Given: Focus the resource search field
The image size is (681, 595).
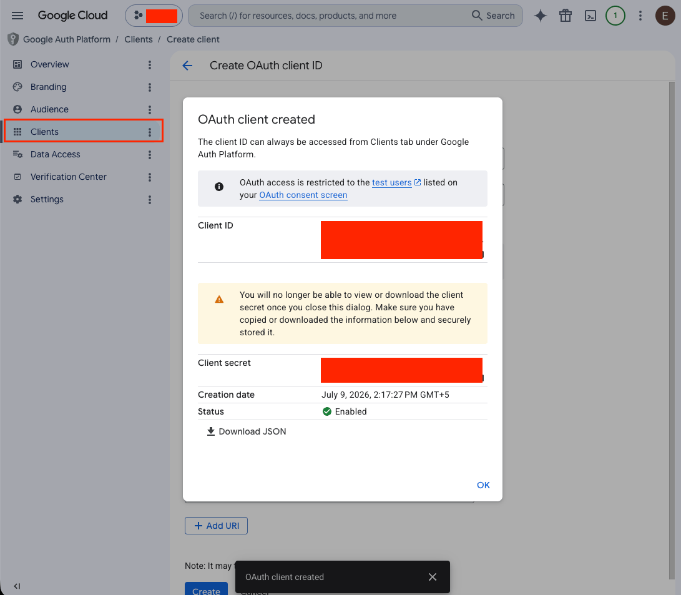Looking at the screenshot, I should 330,16.
